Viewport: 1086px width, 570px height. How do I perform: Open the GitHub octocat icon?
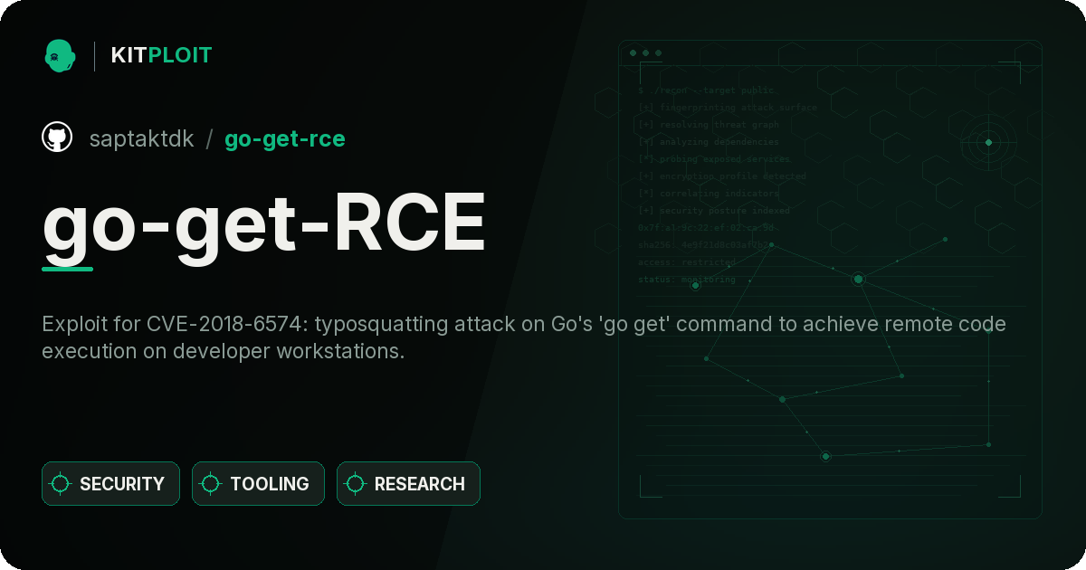tap(57, 138)
